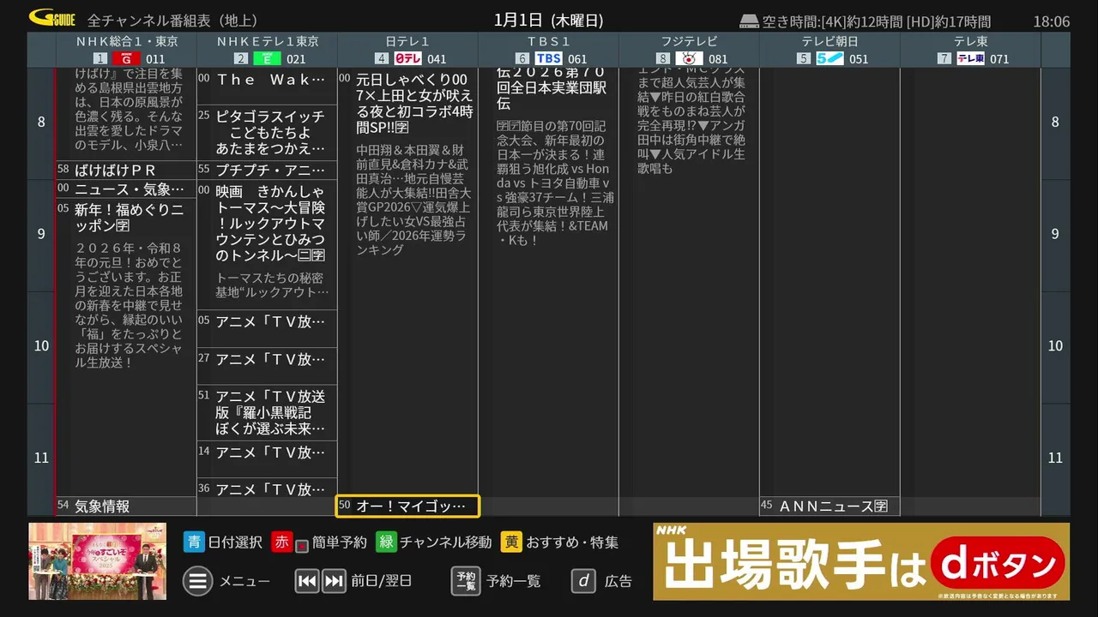Select the ばけばけＰＲ program
The image size is (1098, 617).
(126, 170)
